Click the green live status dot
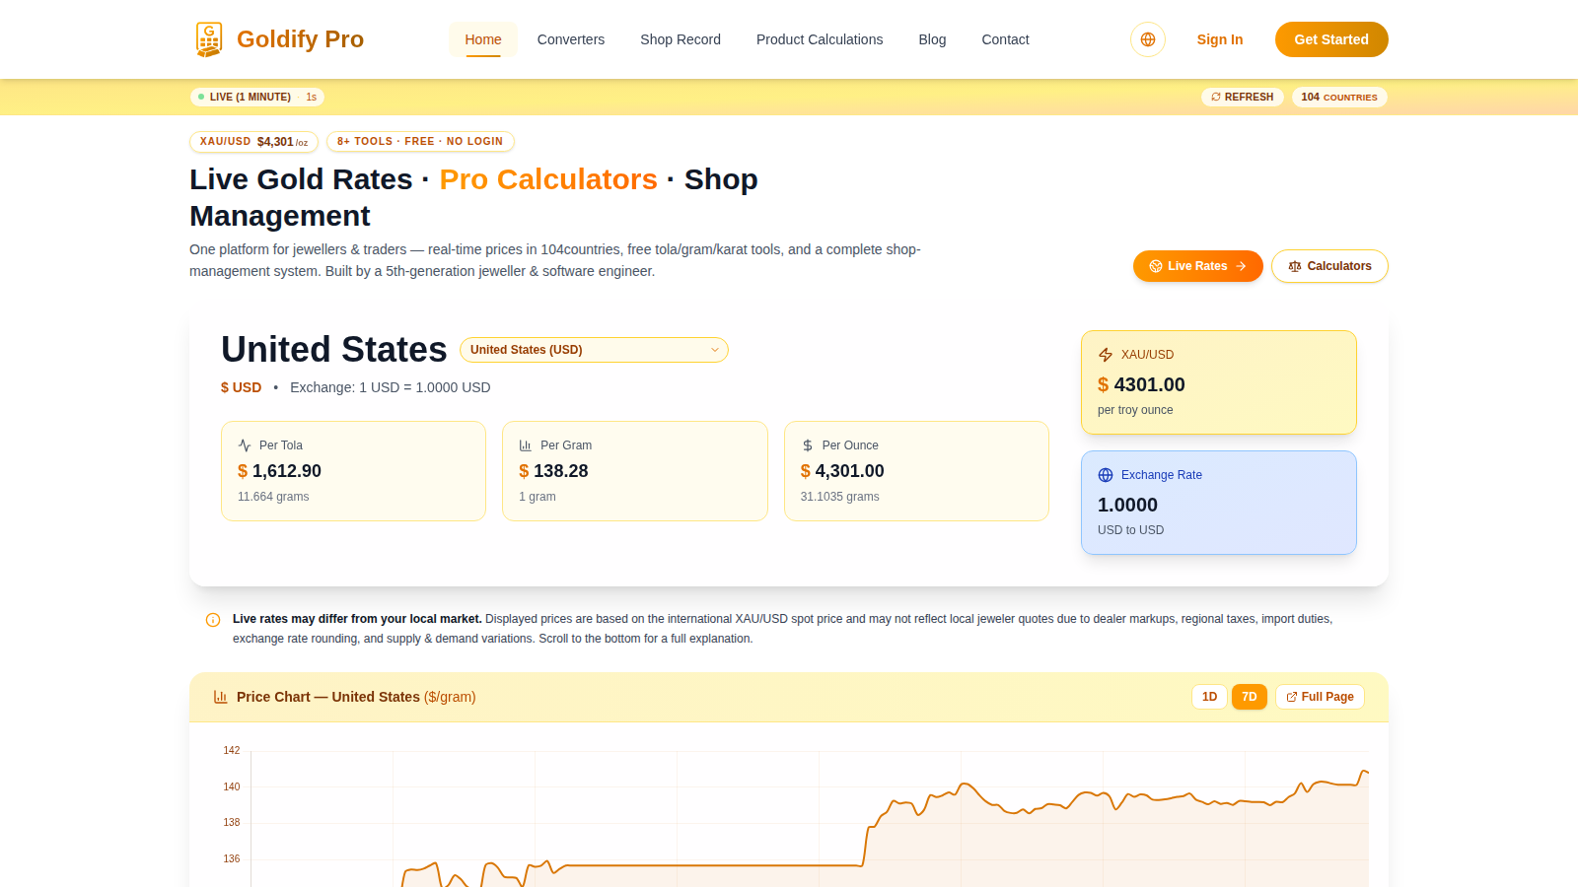Screen dimensions: 1578x887 point(201,97)
